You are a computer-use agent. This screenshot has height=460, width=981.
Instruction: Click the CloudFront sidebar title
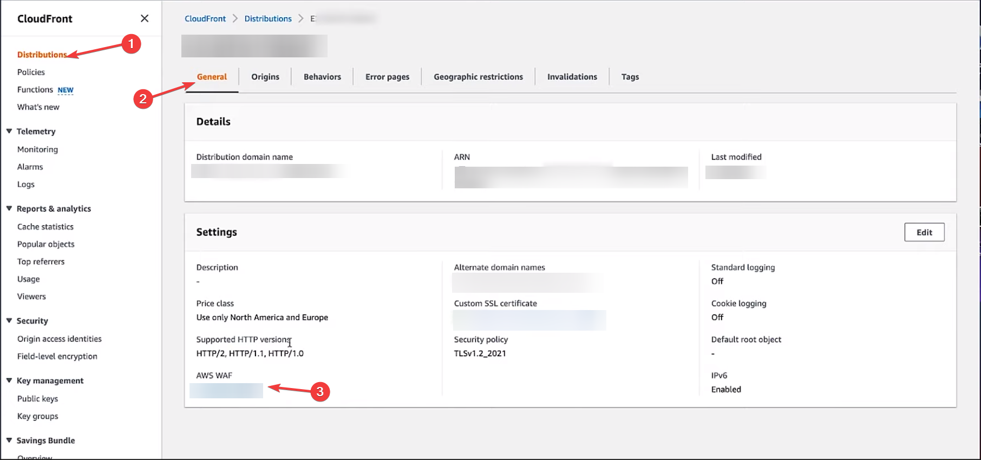45,18
